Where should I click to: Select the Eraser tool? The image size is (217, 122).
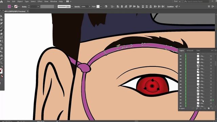[x=1, y=34]
